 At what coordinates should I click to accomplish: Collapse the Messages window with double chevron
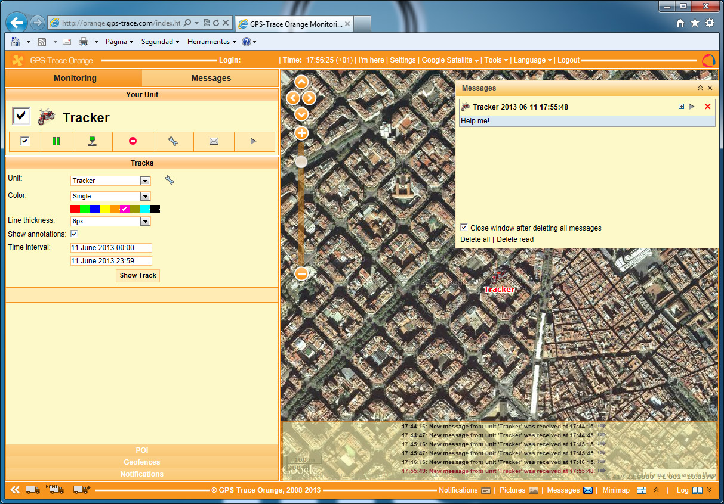(700, 88)
